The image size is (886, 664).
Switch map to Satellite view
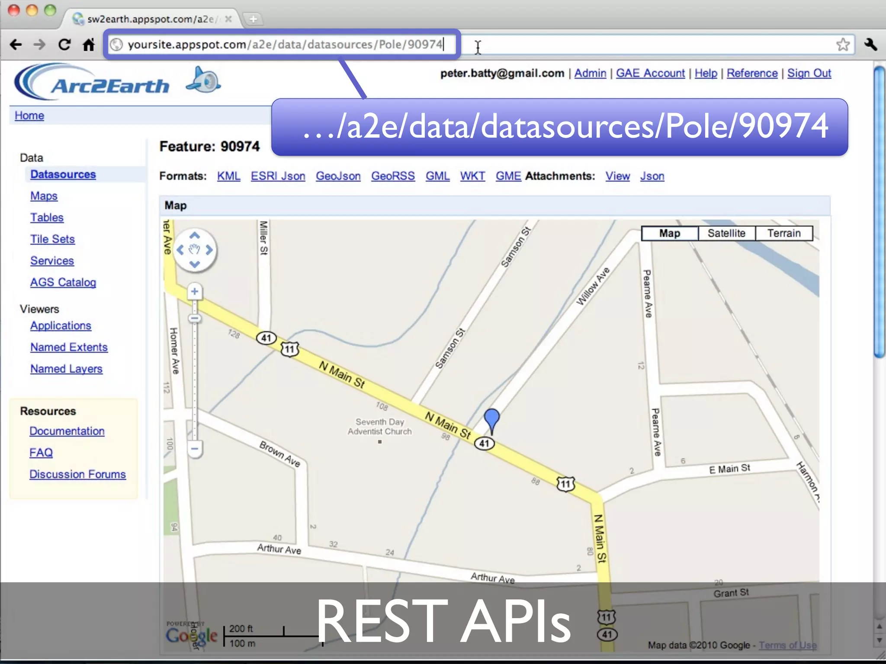[726, 233]
